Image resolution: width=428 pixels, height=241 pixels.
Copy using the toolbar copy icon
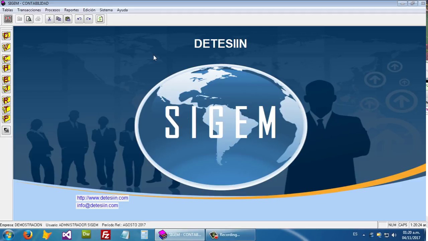coord(59,19)
